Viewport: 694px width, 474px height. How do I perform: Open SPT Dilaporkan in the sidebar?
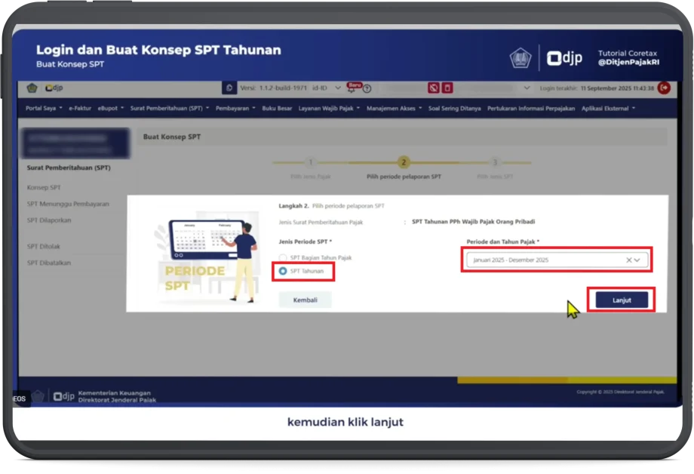[x=49, y=220]
